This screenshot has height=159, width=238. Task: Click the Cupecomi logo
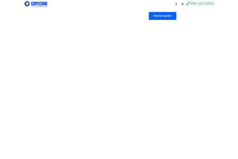(36, 4)
